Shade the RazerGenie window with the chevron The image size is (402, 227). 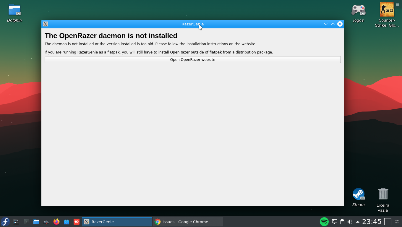coord(333,24)
